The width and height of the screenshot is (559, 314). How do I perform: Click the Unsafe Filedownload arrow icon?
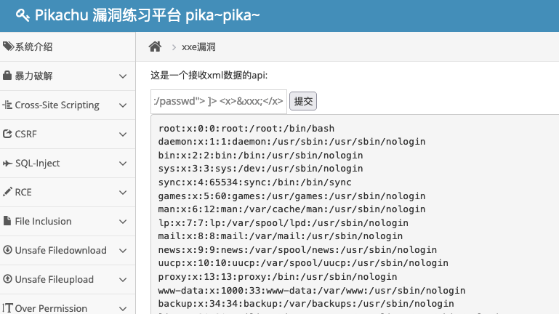coord(7,250)
